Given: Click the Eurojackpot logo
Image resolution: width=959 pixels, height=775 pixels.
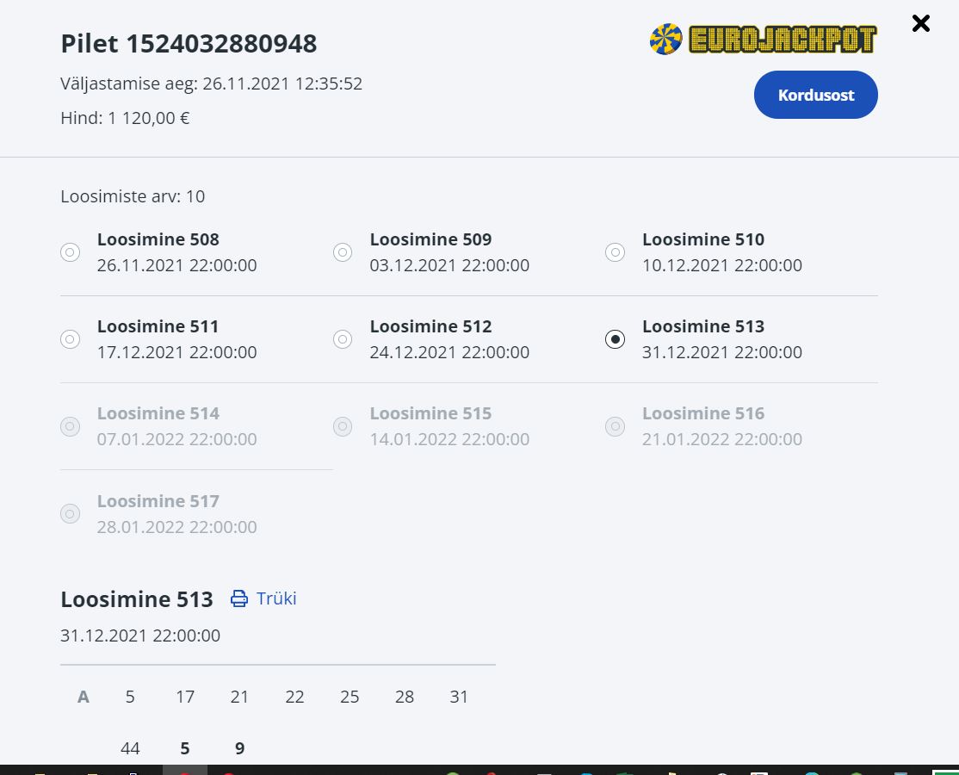Looking at the screenshot, I should click(x=763, y=40).
